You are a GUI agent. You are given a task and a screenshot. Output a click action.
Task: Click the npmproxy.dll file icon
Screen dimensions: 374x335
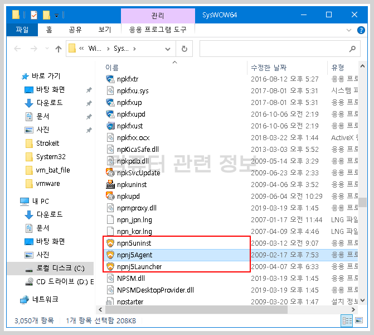[x=110, y=208]
